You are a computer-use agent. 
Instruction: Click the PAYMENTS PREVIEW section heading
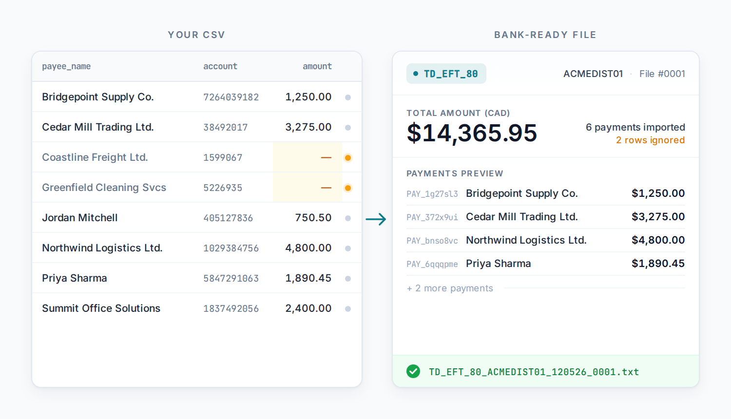coord(455,173)
